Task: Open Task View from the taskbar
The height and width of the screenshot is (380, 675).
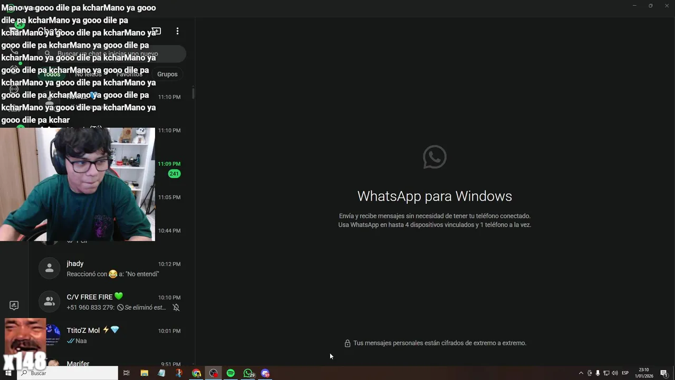Action: (127, 373)
